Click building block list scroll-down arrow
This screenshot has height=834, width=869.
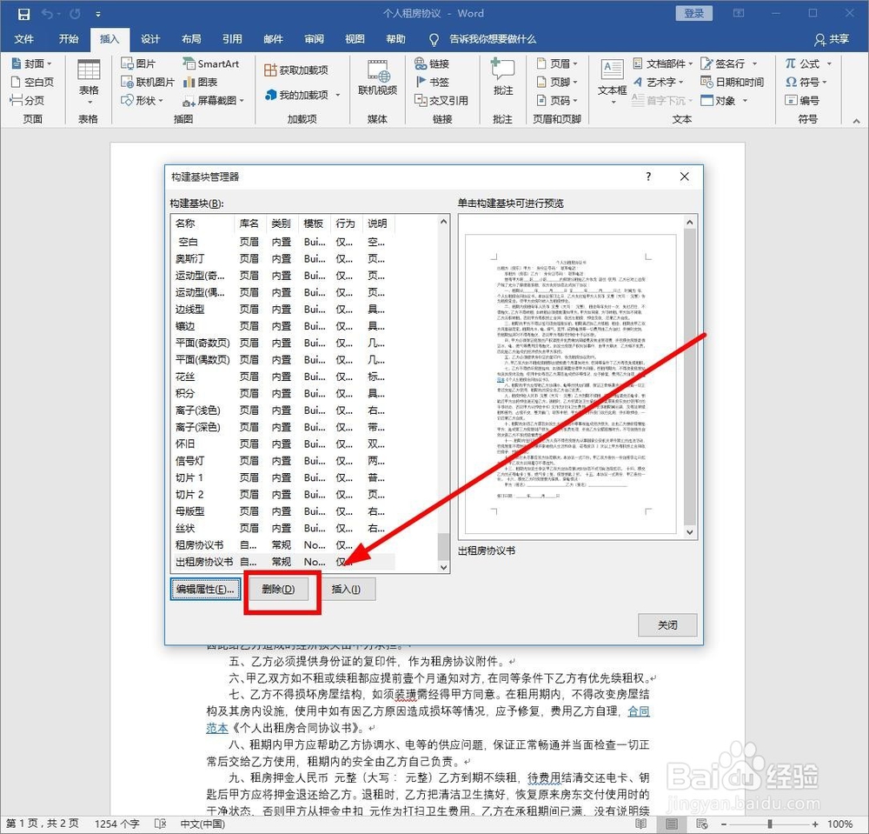[x=443, y=567]
